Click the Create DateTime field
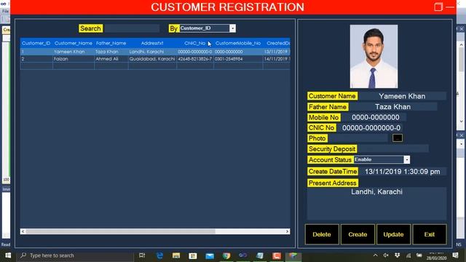This screenshot has width=466, height=262. tap(403, 172)
